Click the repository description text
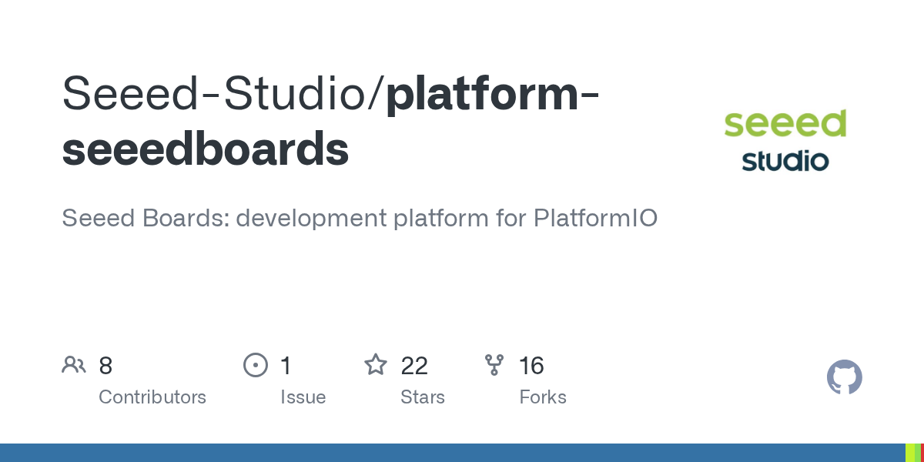Image resolution: width=924 pixels, height=462 pixels. (x=360, y=218)
